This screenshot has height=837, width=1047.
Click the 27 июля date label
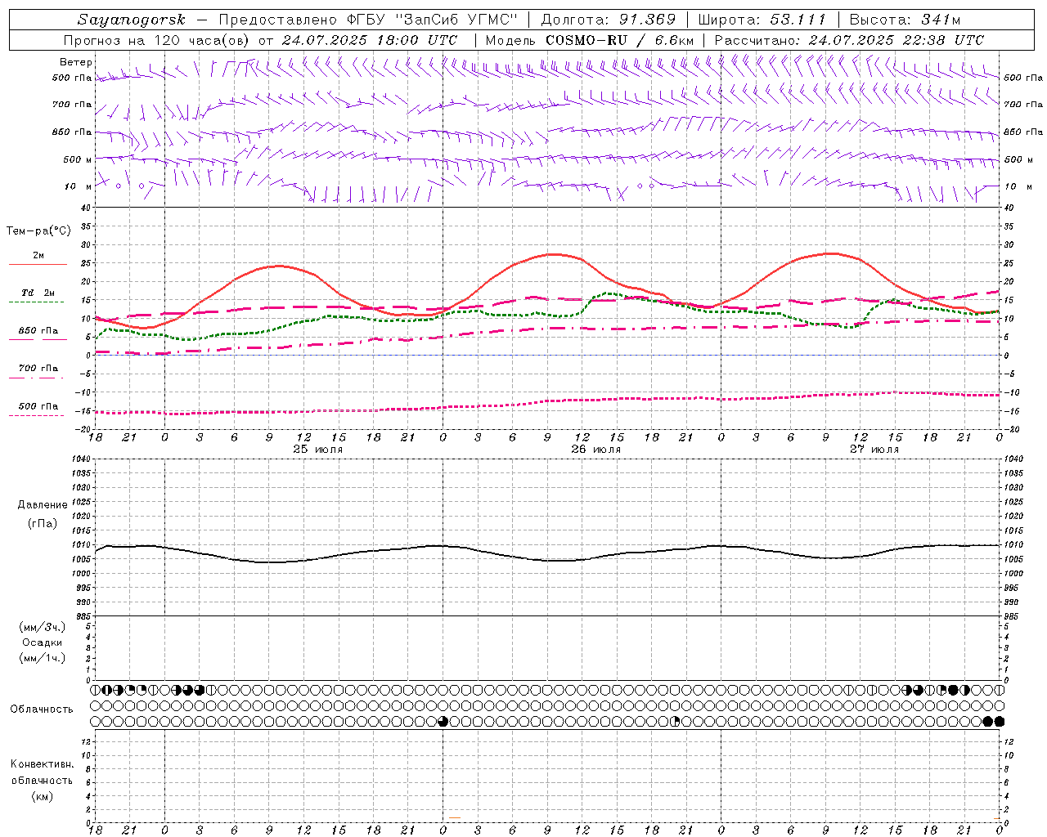pos(874,450)
